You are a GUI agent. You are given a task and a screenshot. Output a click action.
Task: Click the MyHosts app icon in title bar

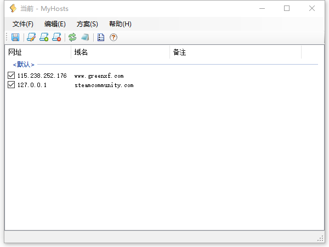13,8
